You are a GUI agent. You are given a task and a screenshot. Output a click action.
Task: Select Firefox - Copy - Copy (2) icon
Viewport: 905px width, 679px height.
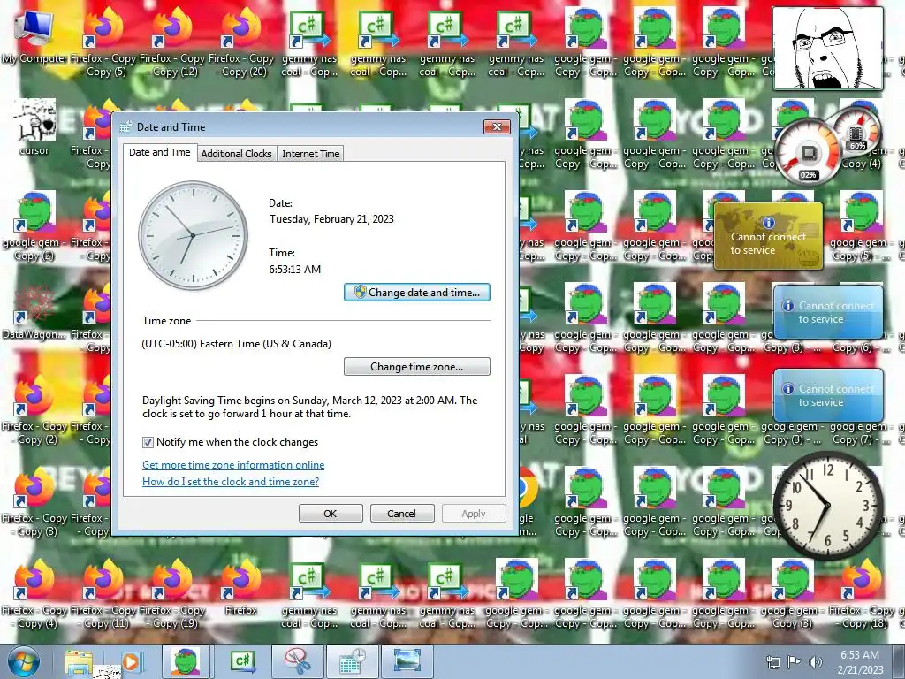(x=34, y=410)
